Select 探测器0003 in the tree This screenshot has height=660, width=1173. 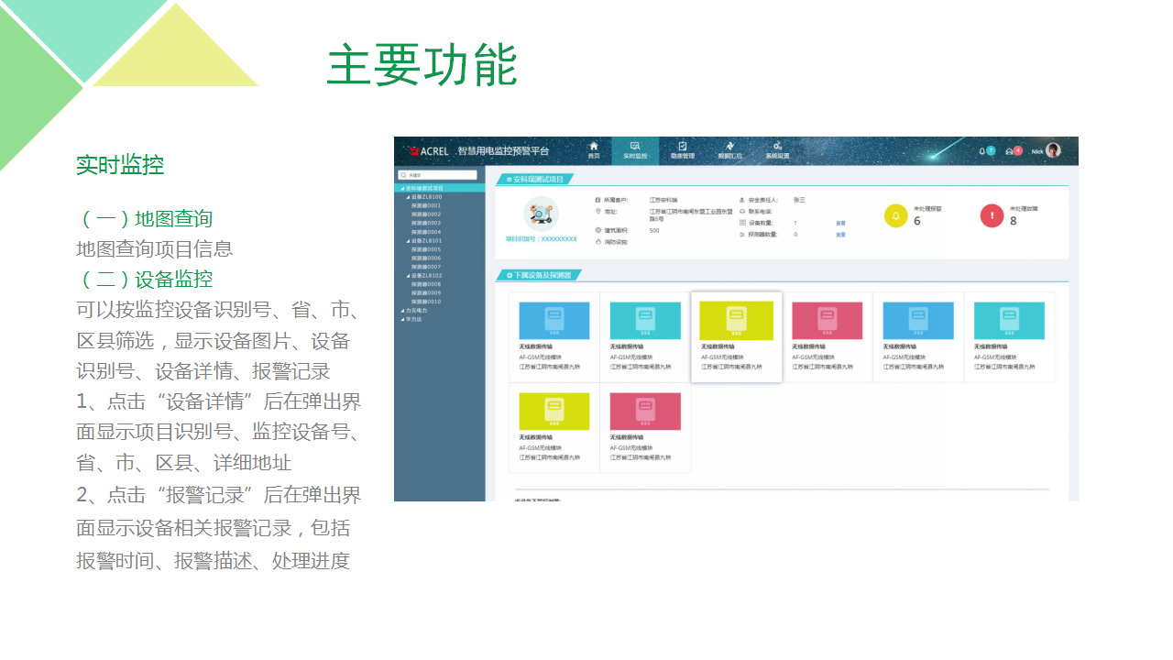tap(426, 223)
